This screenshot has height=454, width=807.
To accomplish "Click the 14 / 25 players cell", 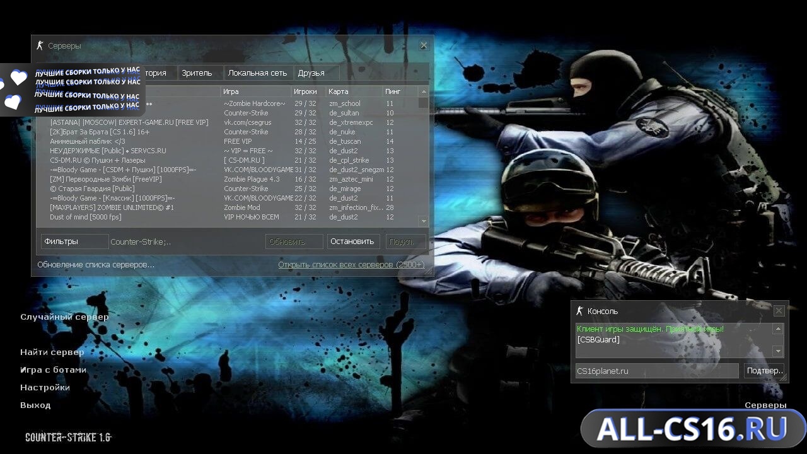I will (x=306, y=141).
